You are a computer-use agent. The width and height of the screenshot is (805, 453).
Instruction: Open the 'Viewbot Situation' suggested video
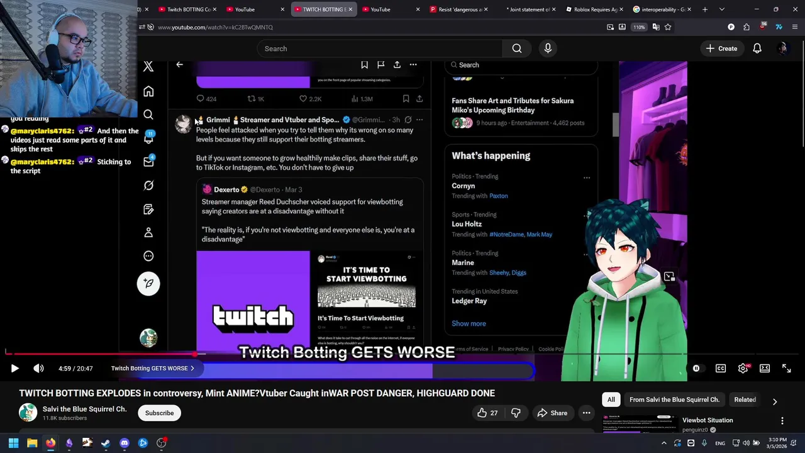pyautogui.click(x=708, y=420)
